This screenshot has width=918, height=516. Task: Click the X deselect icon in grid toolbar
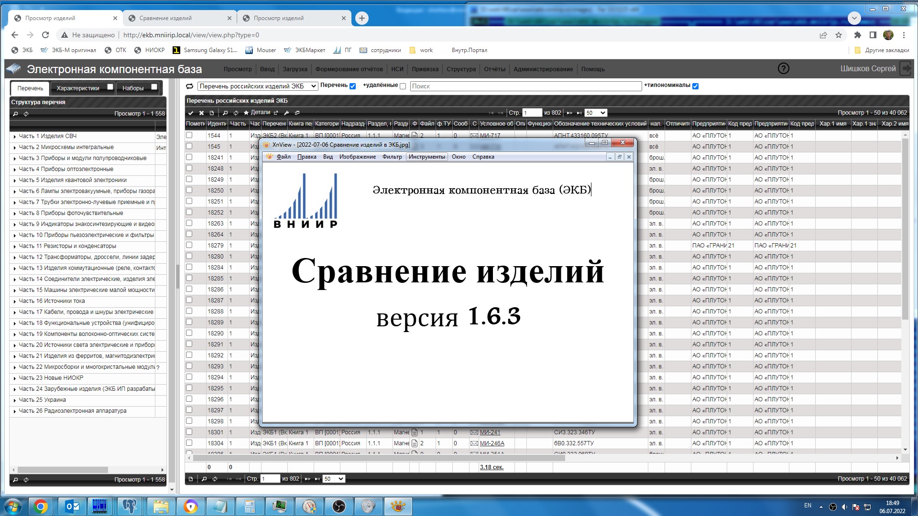point(201,113)
